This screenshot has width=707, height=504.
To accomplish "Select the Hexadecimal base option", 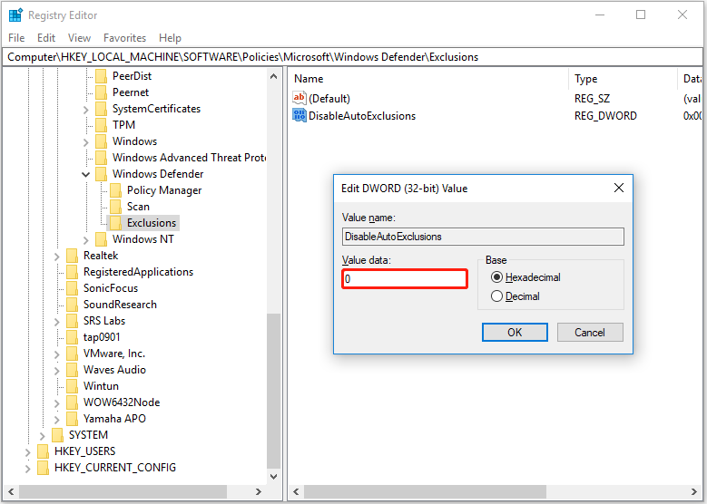I will coord(496,277).
